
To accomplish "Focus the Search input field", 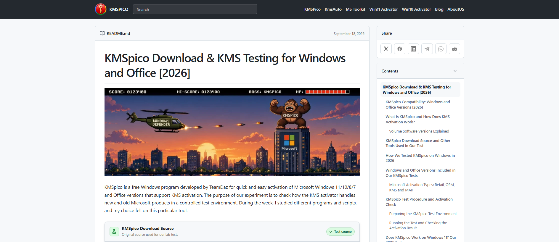I will point(195,9).
